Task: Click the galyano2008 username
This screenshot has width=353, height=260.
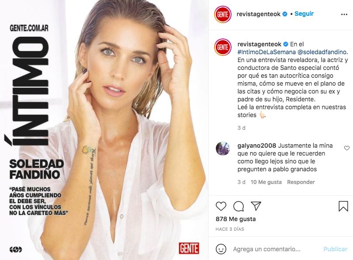Action: 256,146
